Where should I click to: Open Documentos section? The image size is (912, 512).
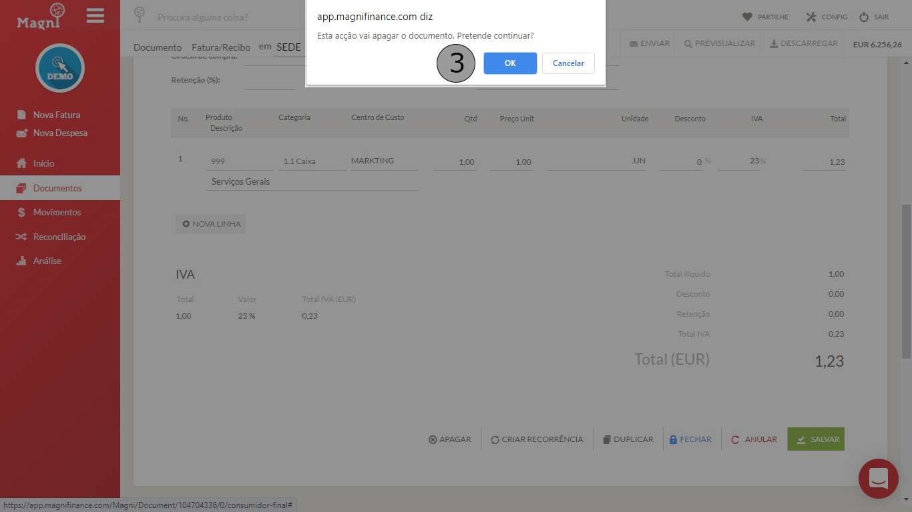(x=60, y=188)
